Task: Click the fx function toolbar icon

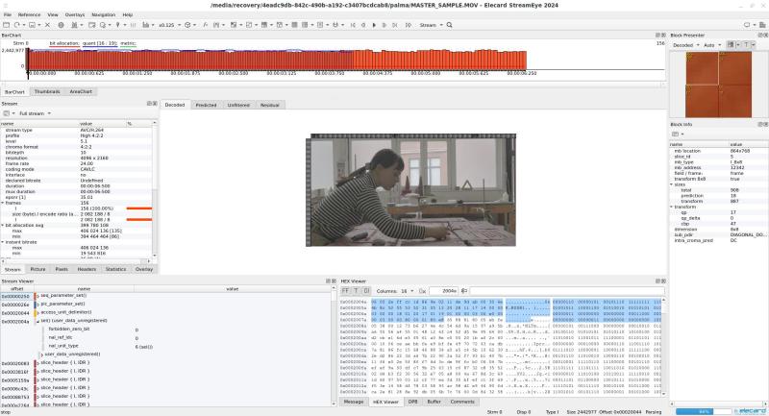Action: (205, 25)
